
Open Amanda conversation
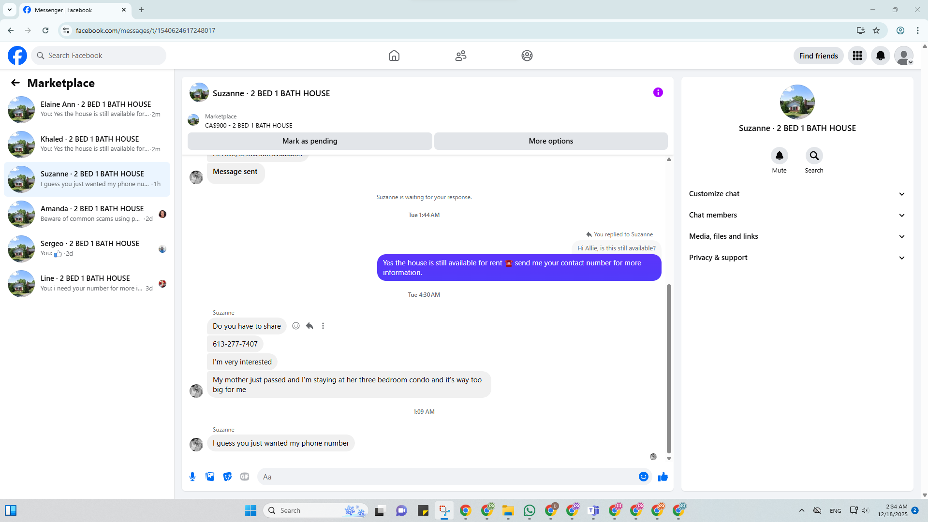[x=87, y=214]
